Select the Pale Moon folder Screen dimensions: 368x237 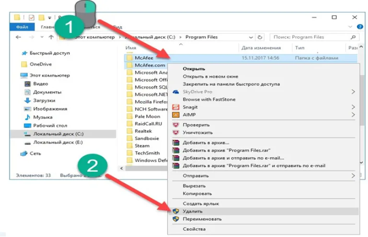click(147, 117)
